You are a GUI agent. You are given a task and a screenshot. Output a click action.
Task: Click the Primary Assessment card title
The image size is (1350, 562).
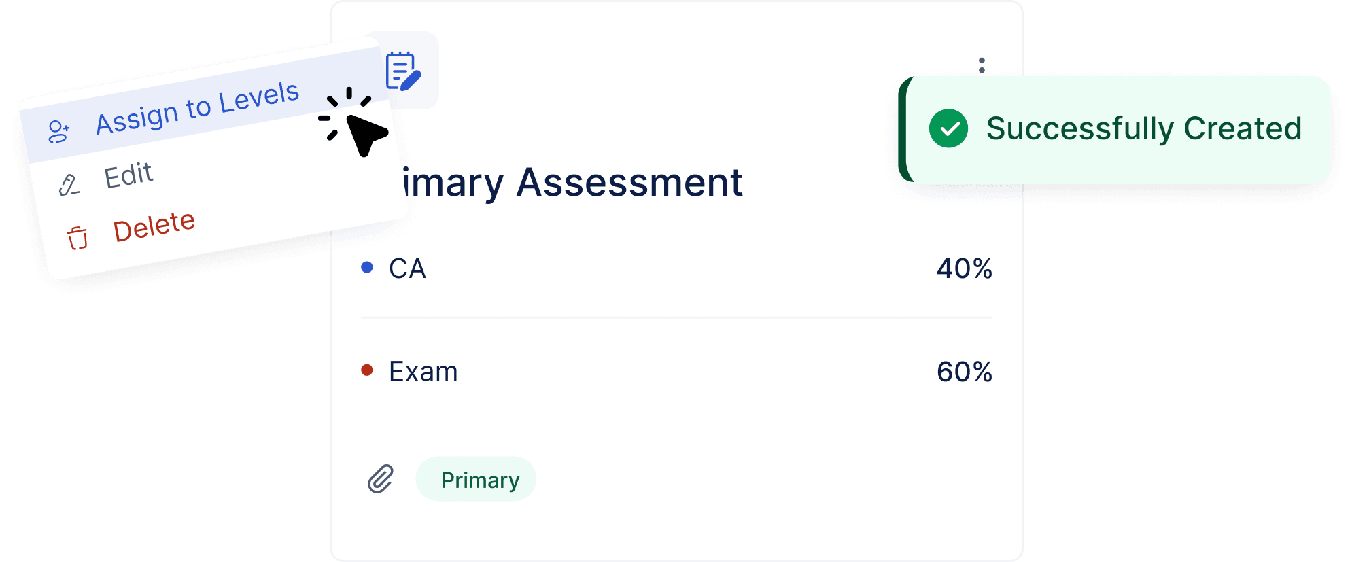(x=572, y=183)
